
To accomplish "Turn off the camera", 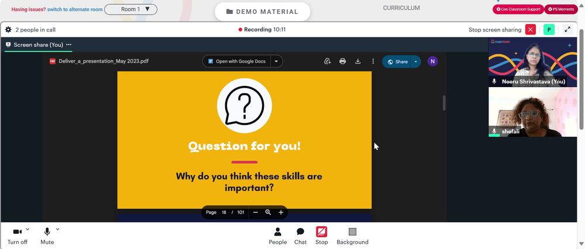I will point(18,236).
